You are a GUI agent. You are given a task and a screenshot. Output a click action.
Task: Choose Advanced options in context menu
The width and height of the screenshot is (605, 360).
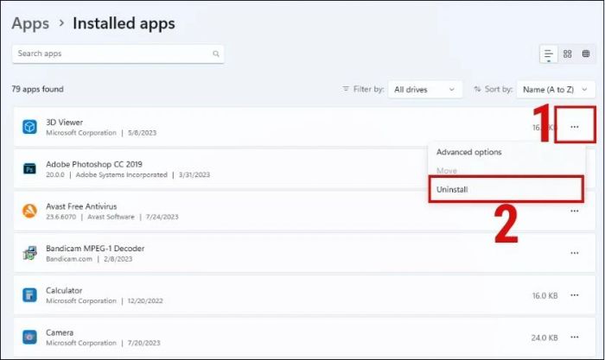click(468, 152)
